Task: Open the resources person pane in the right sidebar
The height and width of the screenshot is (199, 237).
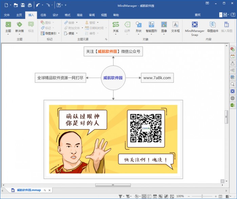Action: (233, 64)
